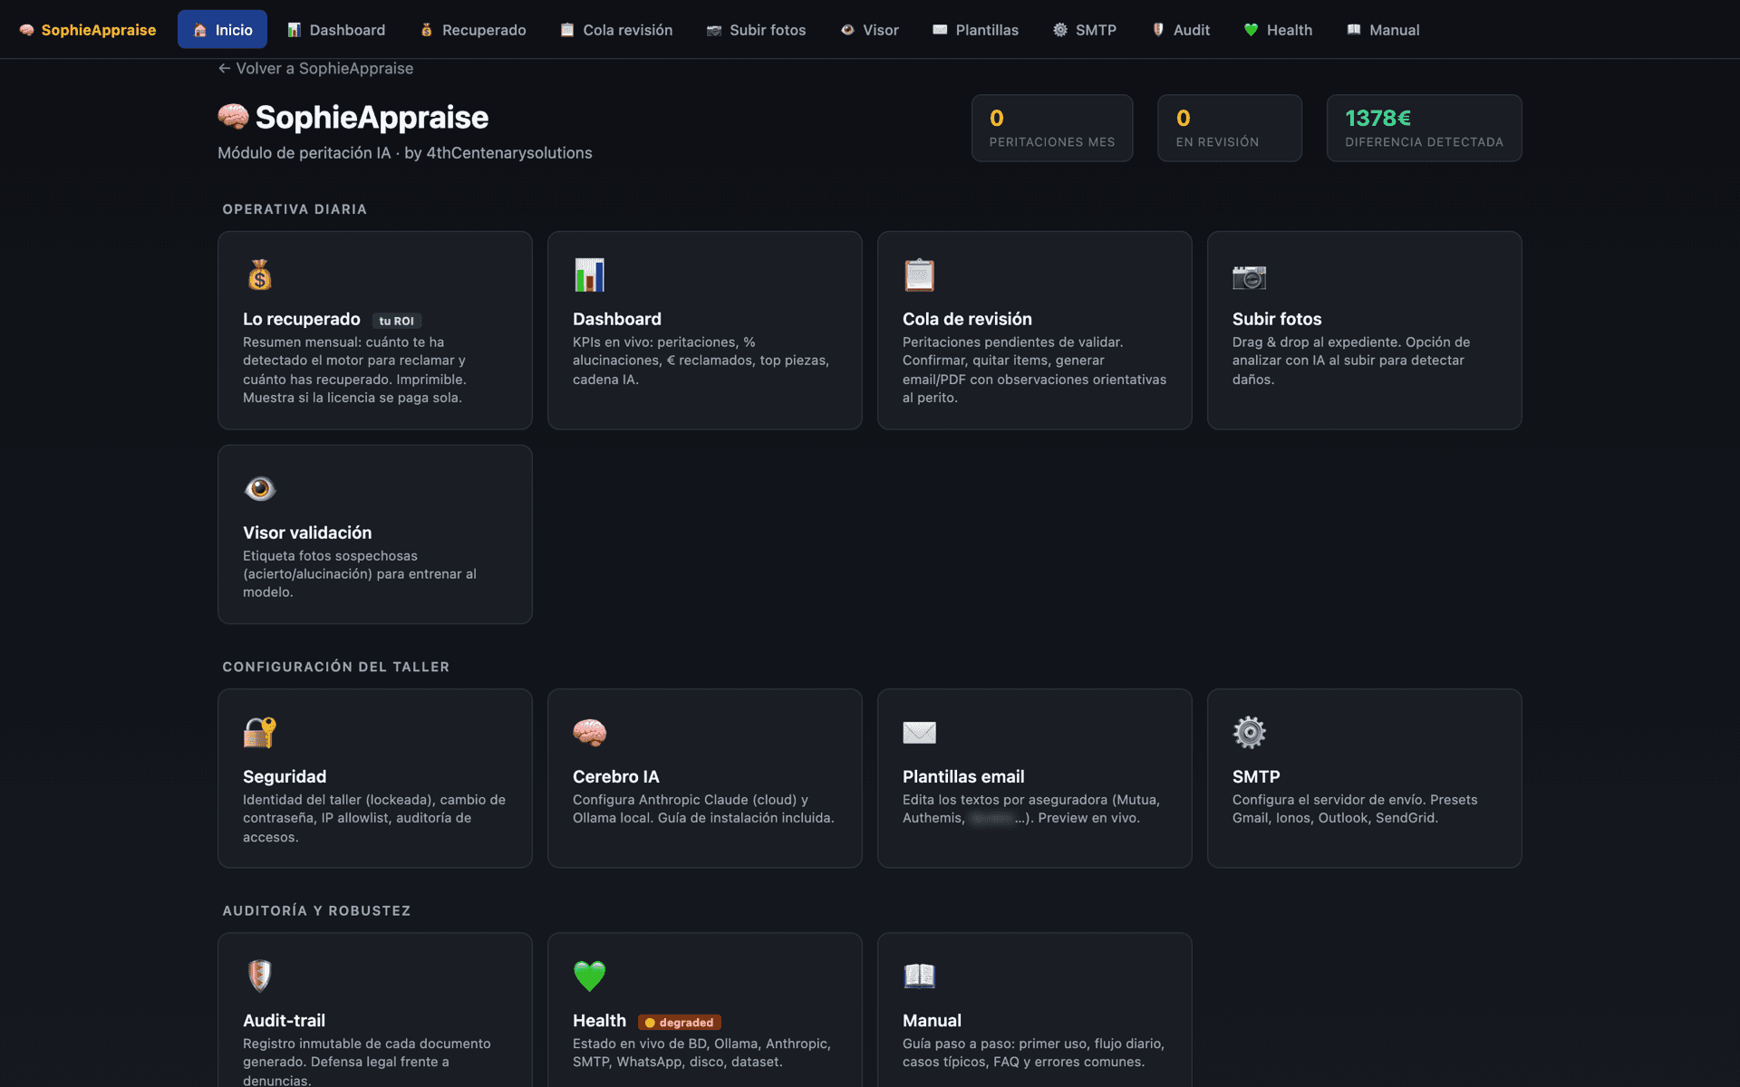The image size is (1740, 1087).
Task: Open the Dashboard card title
Action: click(617, 319)
